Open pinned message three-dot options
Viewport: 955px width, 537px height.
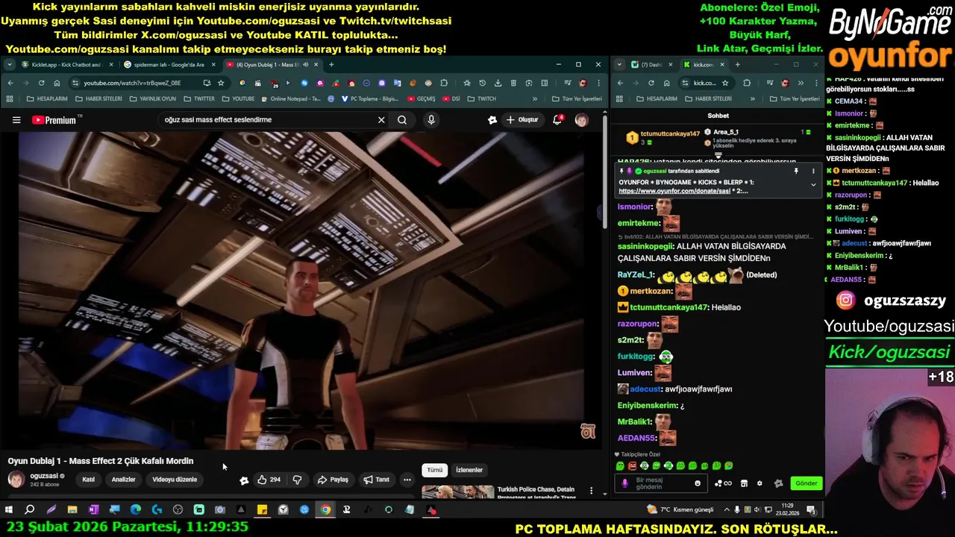pyautogui.click(x=813, y=171)
